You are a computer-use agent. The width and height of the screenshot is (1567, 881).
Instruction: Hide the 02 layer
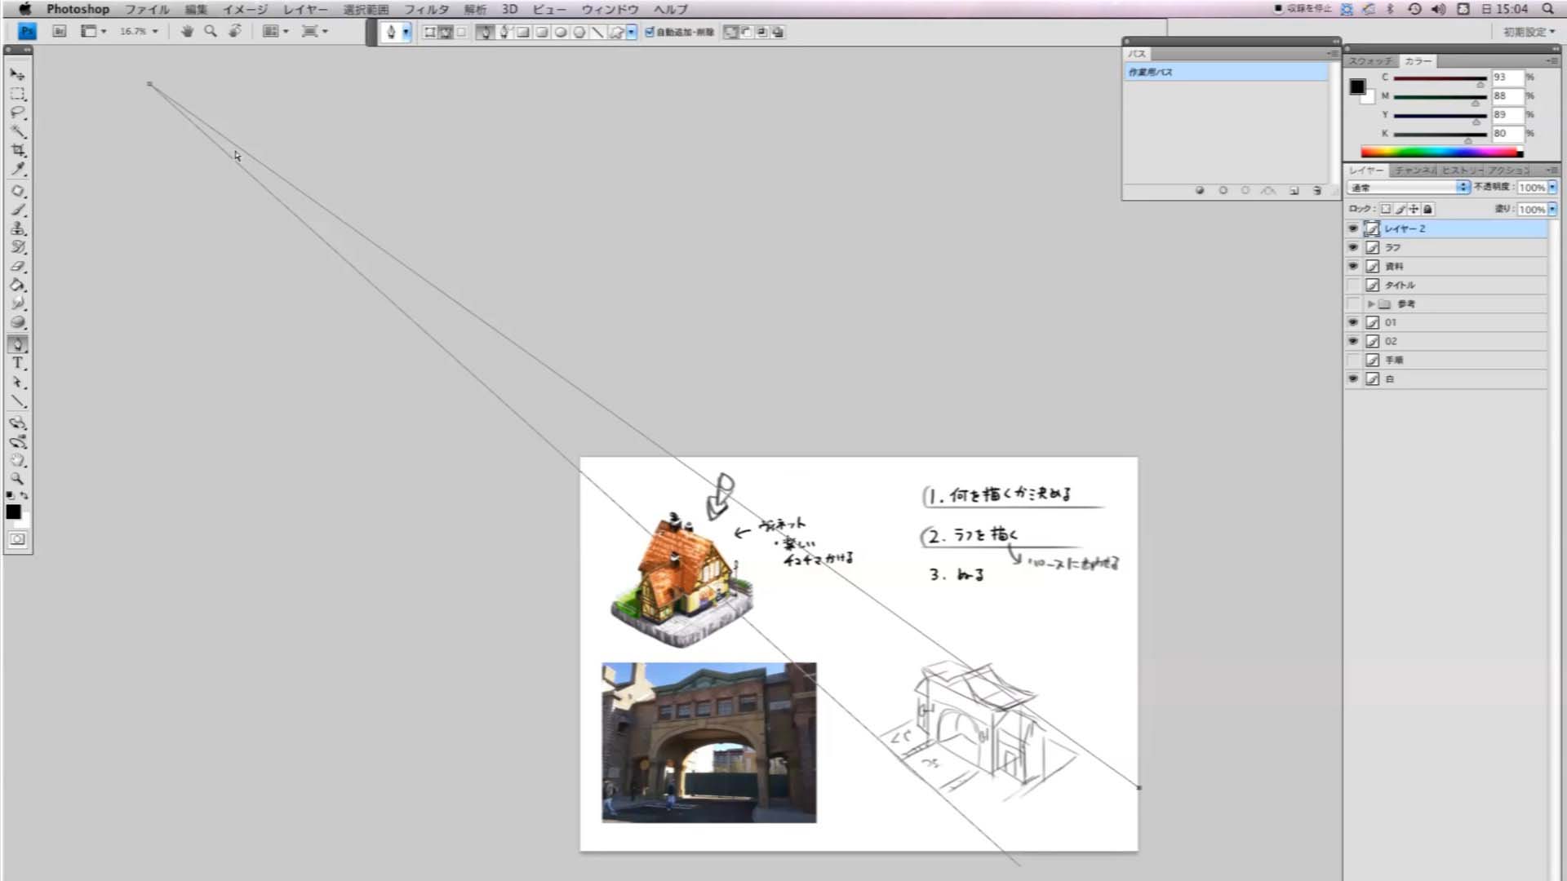[x=1353, y=341]
